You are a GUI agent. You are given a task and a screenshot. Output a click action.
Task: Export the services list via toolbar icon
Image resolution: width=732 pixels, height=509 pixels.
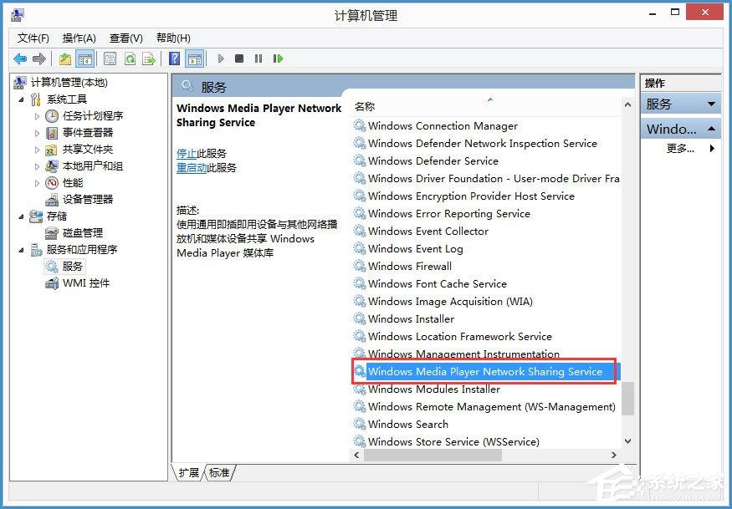coord(150,59)
